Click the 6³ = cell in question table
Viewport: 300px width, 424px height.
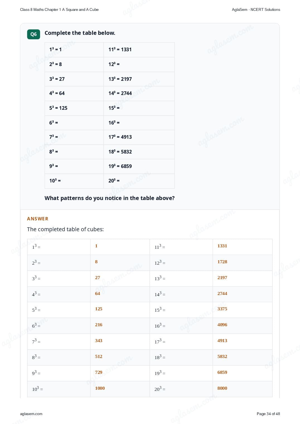coord(74,123)
